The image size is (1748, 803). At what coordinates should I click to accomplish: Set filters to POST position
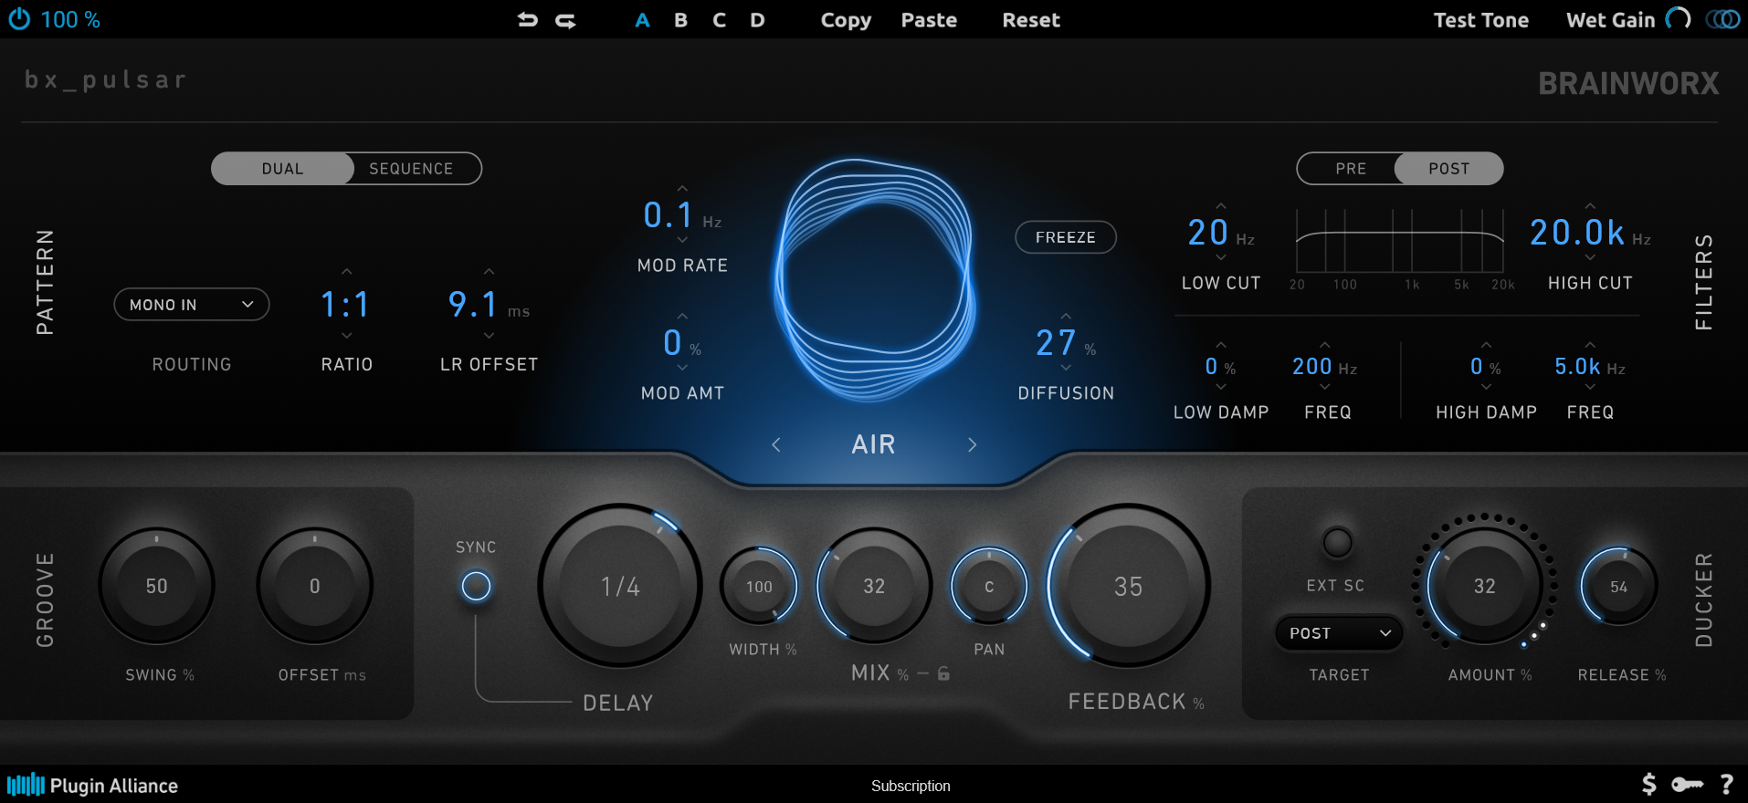[x=1448, y=169]
